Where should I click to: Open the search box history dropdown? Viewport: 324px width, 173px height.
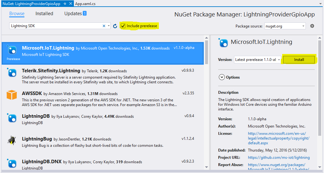pos(109,26)
